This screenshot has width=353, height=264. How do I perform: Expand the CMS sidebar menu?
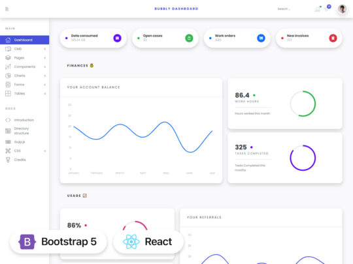(25, 49)
